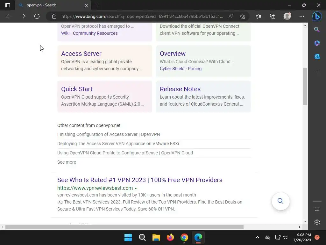Open sidebar settings gear
This screenshot has height=245, width=326.
pos(317,222)
